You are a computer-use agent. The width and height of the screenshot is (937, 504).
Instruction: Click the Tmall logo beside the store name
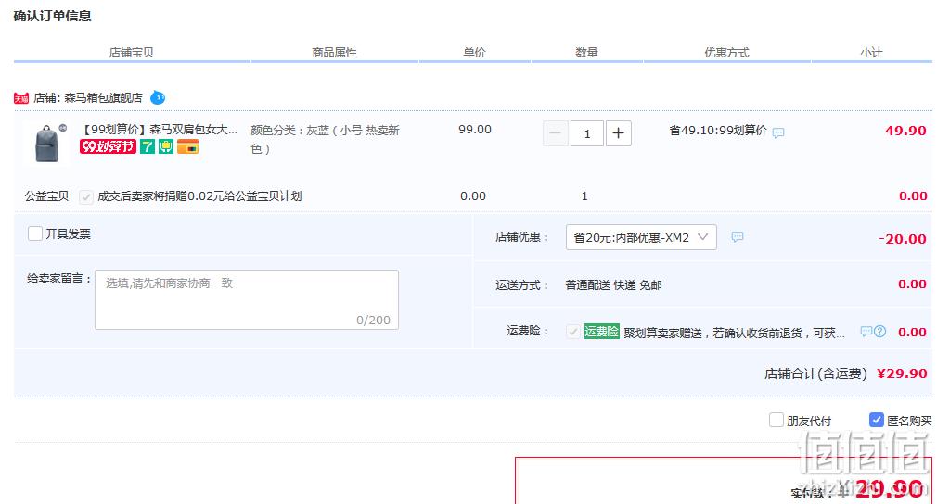[21, 98]
